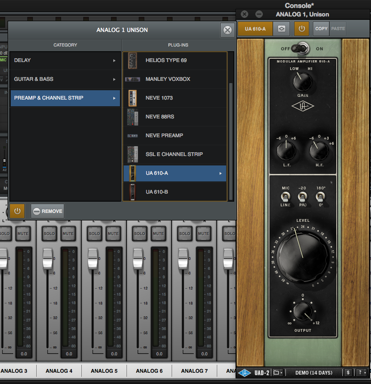Click the GAIN knob on the 610-A
The height and width of the screenshot is (384, 371).
pyautogui.click(x=302, y=82)
